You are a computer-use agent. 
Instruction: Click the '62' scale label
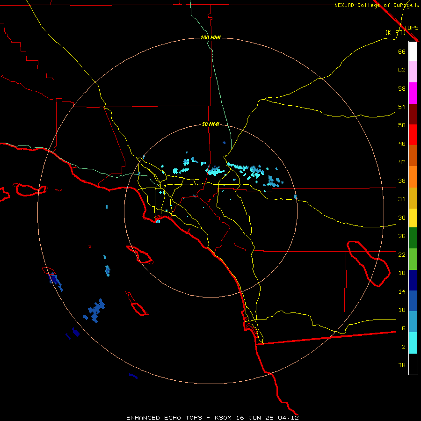pos(402,70)
